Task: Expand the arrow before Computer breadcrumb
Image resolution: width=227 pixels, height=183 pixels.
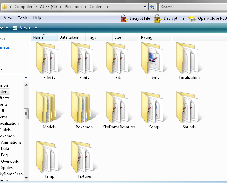Action: coord(11,7)
